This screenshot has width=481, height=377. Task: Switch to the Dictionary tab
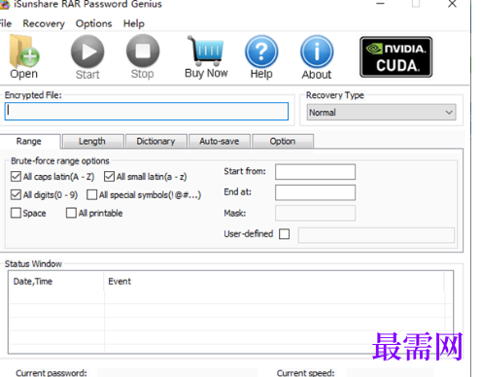(x=156, y=141)
